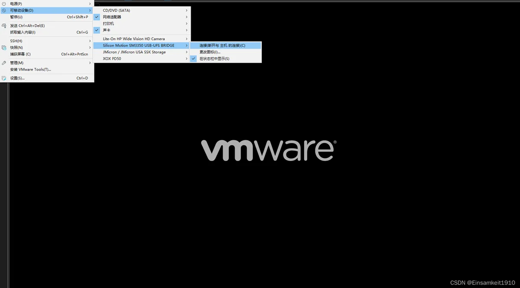520x288 pixels.
Task: Open 更改图标(I)... change icon option
Action: click(225, 52)
